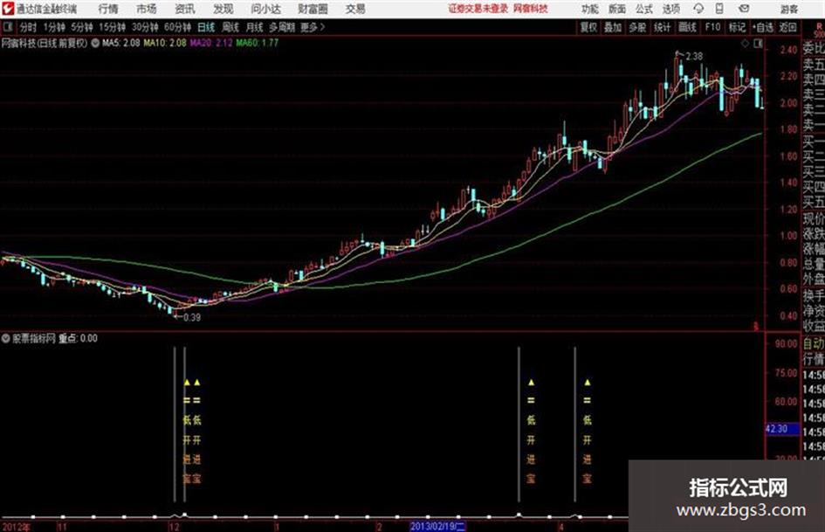Open the 选项 menu
Viewport: 825px width, 532px height.
coord(671,9)
